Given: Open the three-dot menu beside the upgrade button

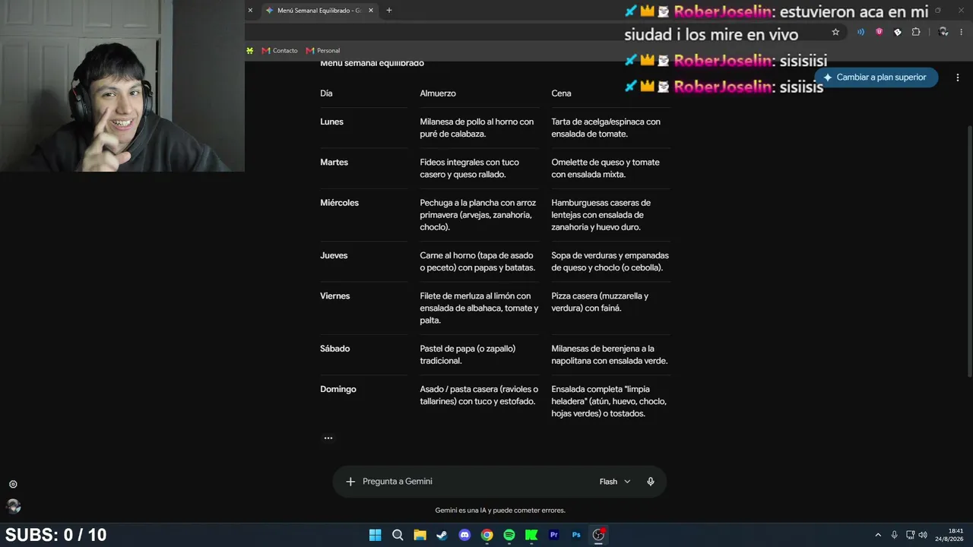Looking at the screenshot, I should 958,77.
